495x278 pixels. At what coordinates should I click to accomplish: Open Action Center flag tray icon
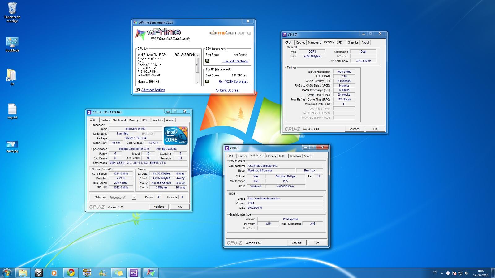[454, 273]
